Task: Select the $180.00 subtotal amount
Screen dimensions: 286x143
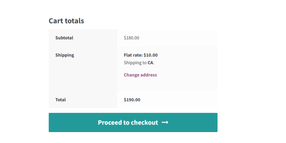Action: (x=132, y=38)
